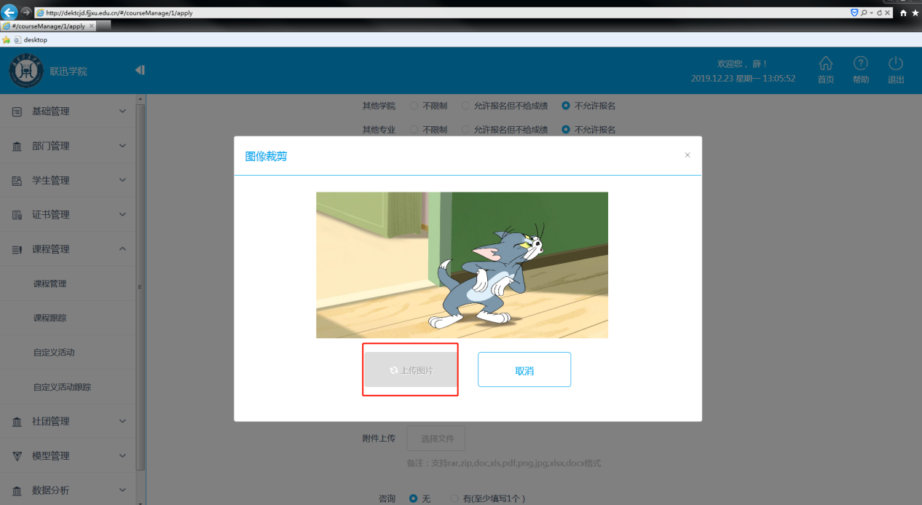
Task: Click the 图像裁剪 dialog title
Action: pos(266,156)
